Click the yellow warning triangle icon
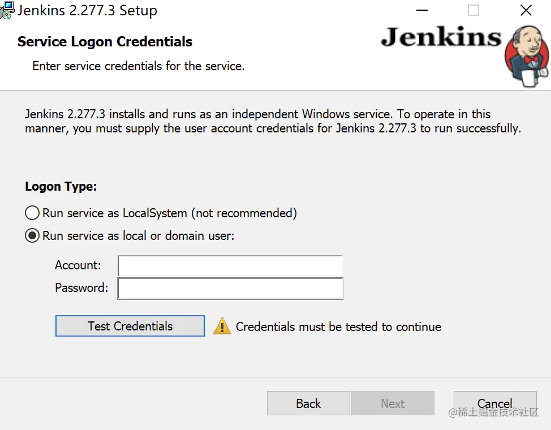 click(222, 326)
